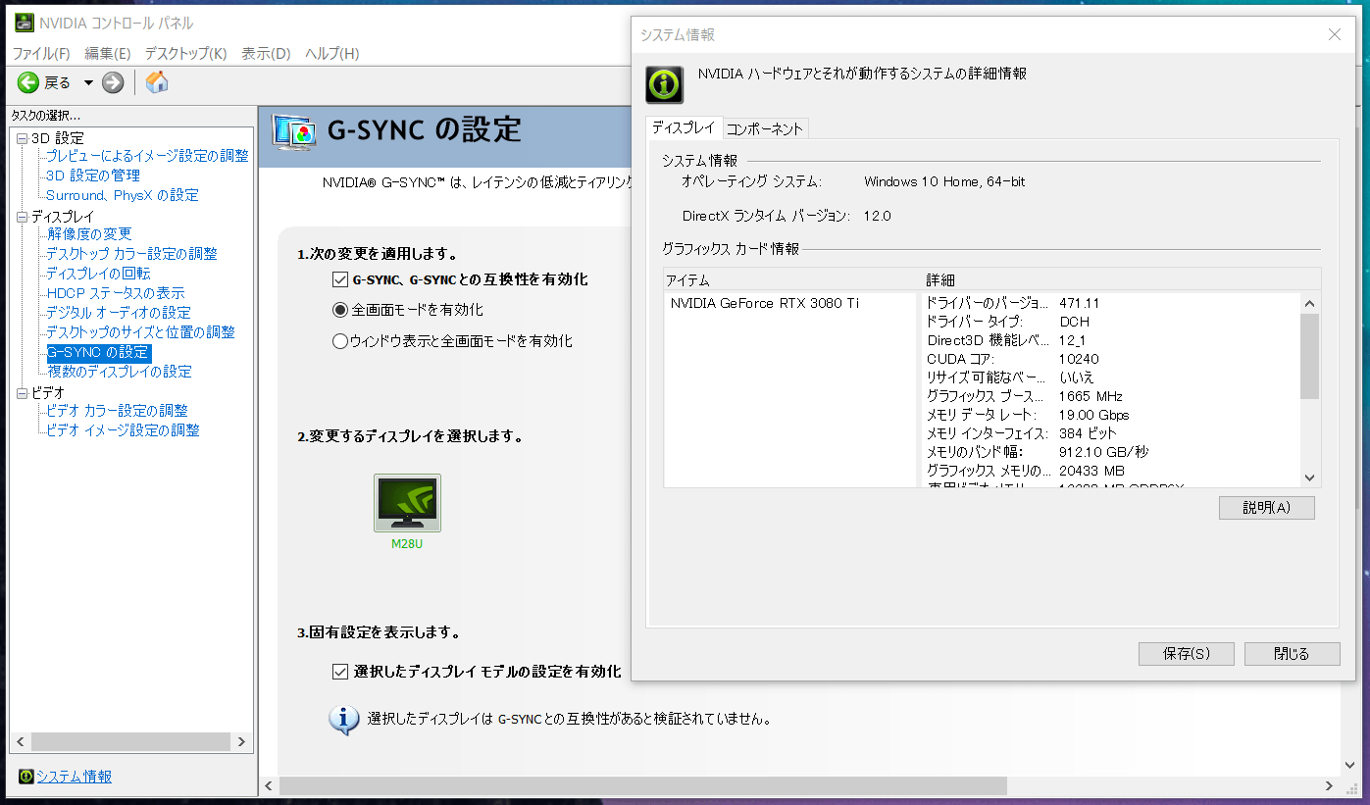Click the details list vertical scrollbar thumb

pyautogui.click(x=1310, y=356)
